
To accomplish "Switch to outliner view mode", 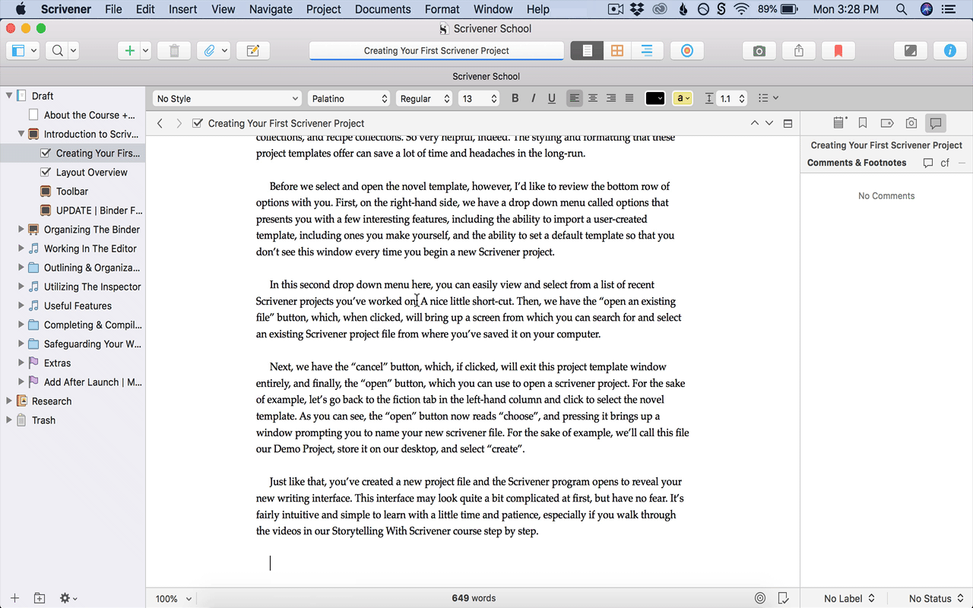I will click(x=647, y=51).
